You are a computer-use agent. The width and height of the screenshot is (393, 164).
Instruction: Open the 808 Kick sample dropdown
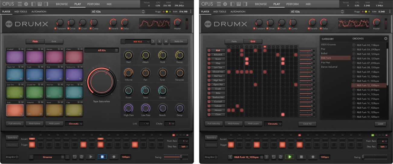pos(138,42)
